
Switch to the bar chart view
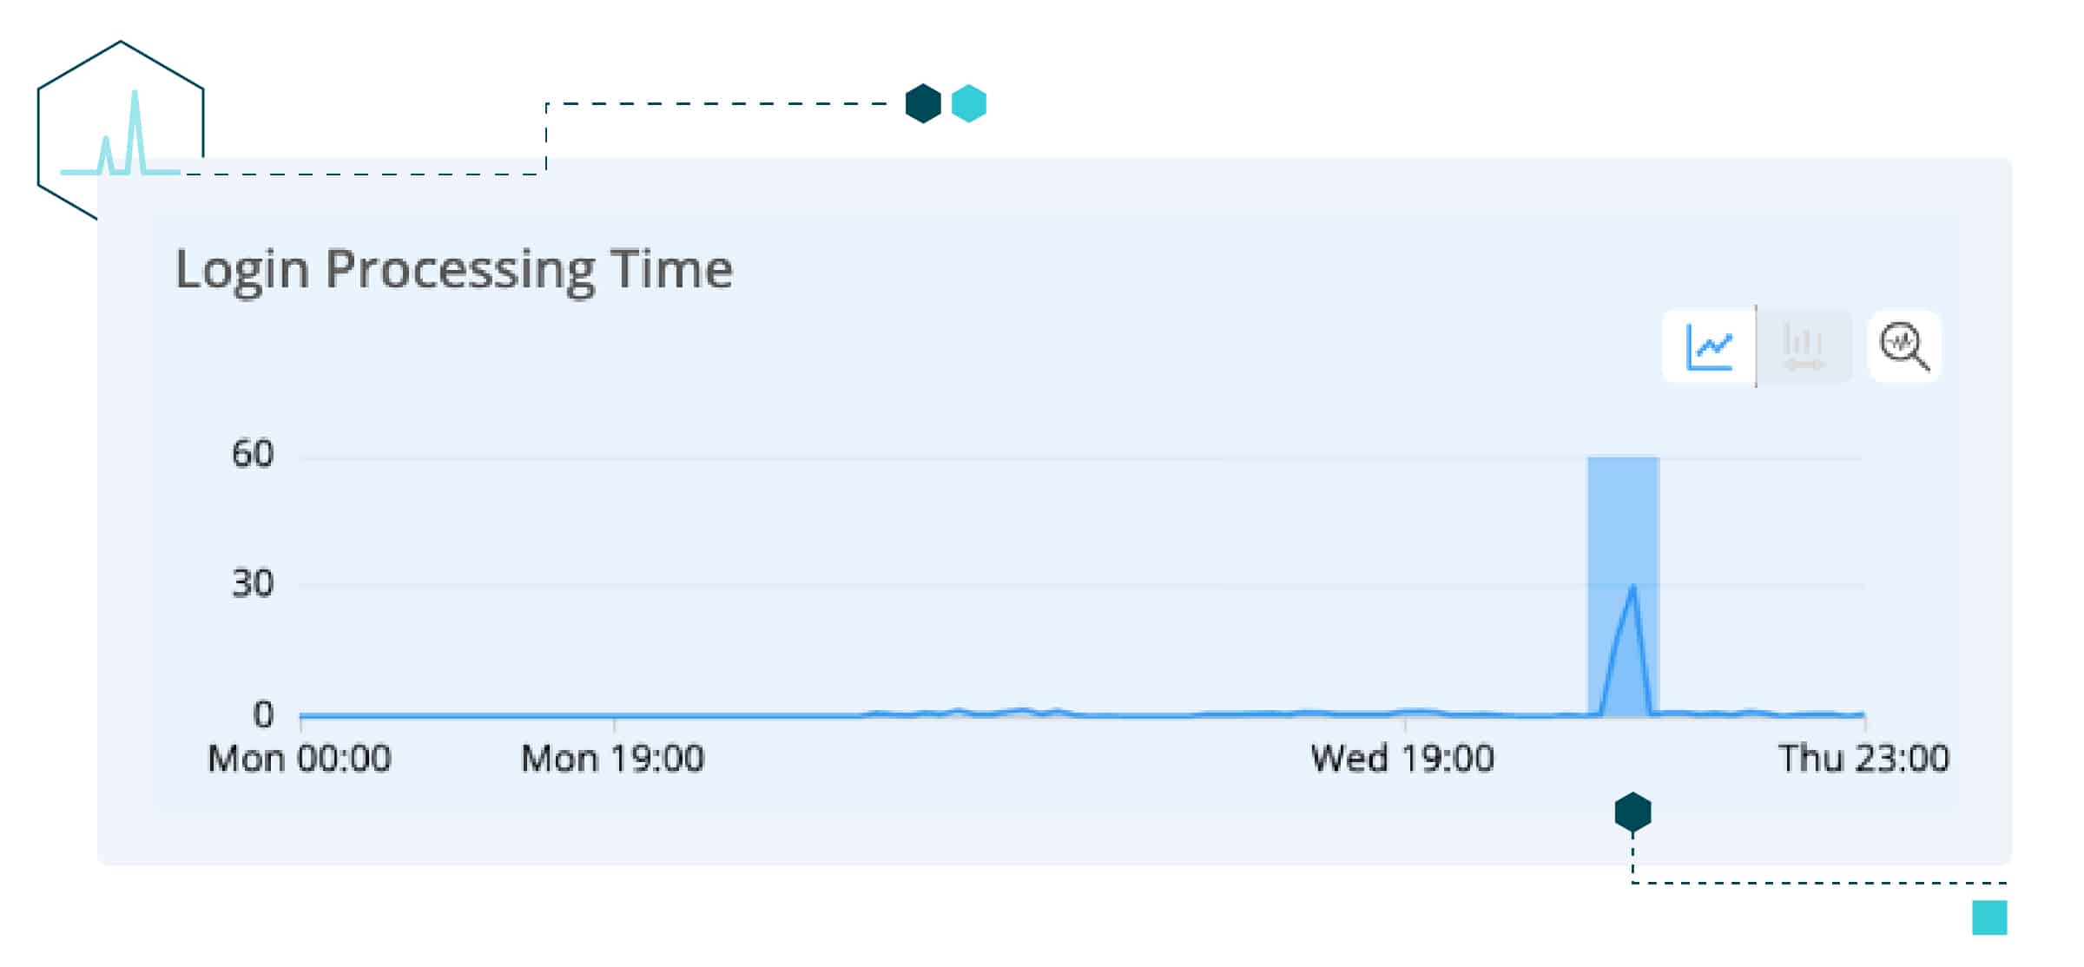pyautogui.click(x=1804, y=346)
